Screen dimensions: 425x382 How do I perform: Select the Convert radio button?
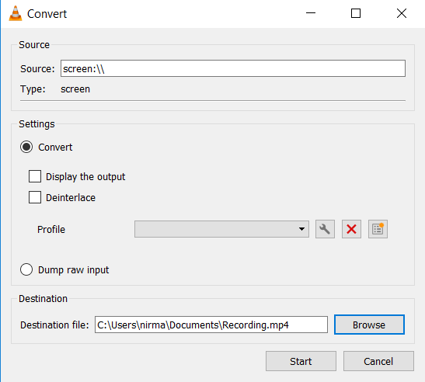coord(26,147)
